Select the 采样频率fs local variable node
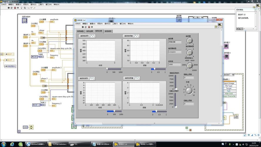The image size is (261, 147). 10,66
